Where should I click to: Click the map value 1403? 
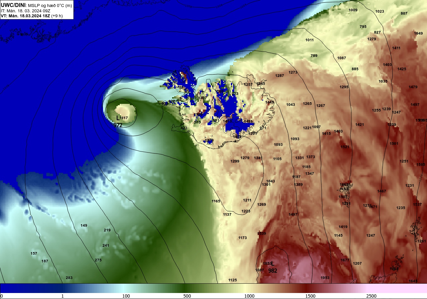pyautogui.click(x=387, y=65)
